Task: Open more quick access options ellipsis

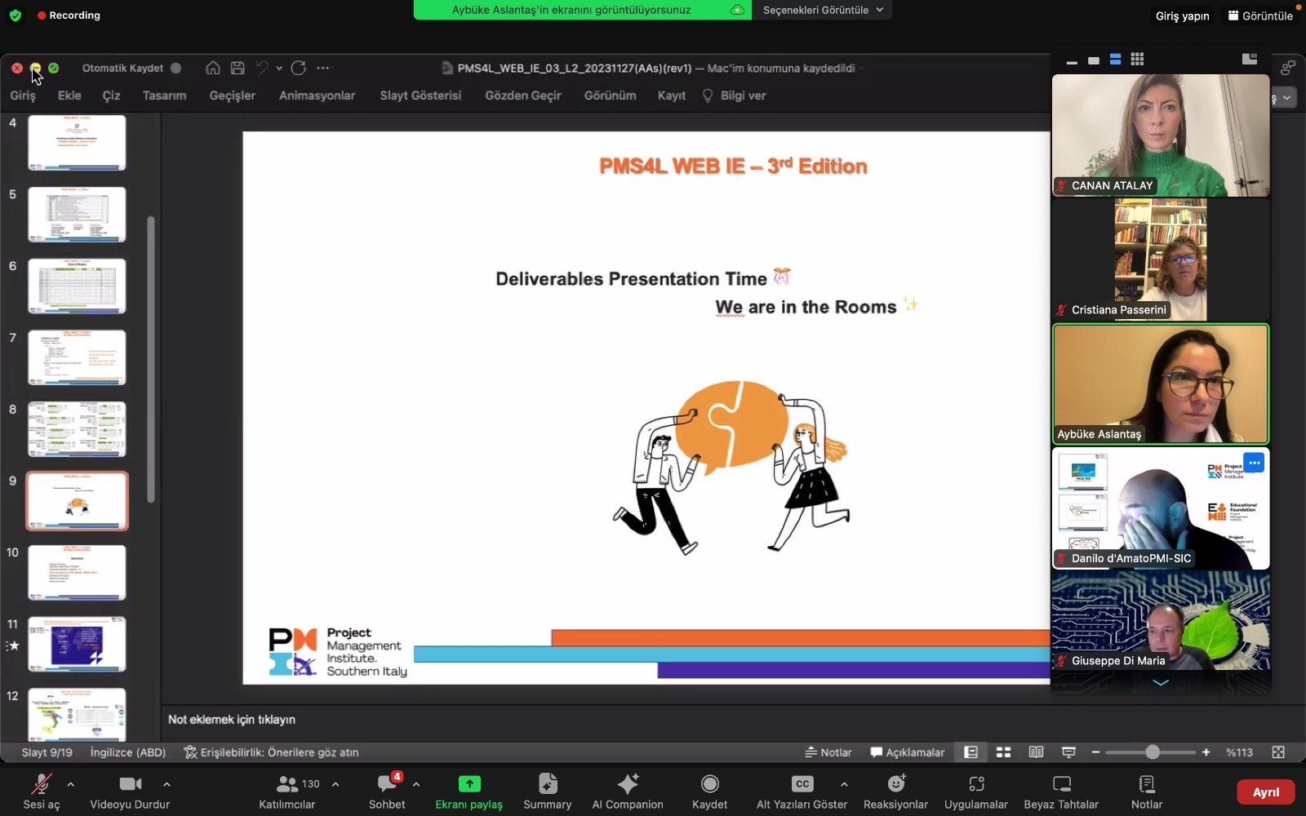Action: 323,68
